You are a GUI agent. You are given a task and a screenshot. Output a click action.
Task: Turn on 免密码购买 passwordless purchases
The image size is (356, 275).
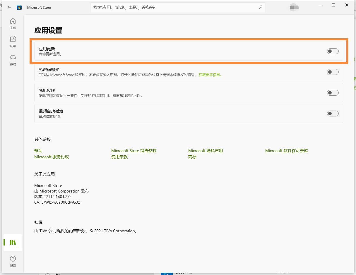click(333, 72)
